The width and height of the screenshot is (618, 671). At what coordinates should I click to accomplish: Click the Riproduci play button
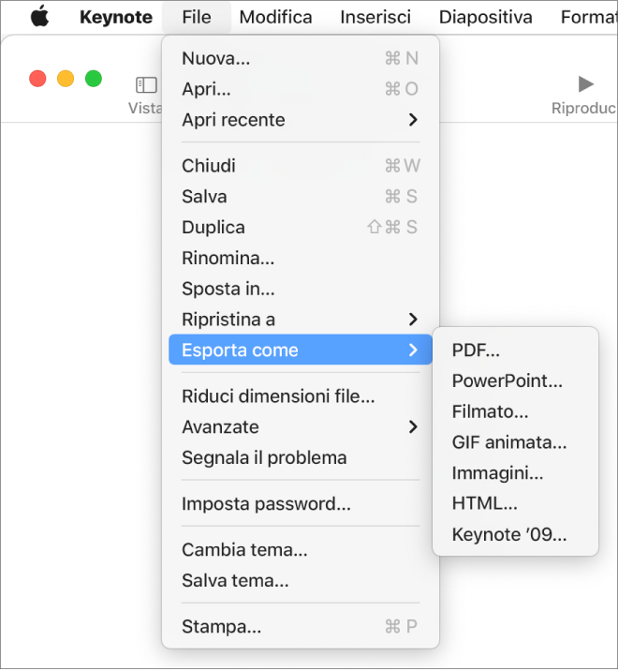tap(585, 83)
